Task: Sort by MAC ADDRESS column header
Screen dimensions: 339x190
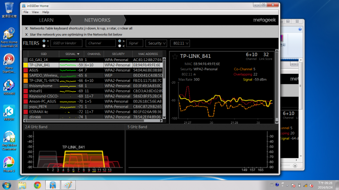Action: tap(148, 54)
